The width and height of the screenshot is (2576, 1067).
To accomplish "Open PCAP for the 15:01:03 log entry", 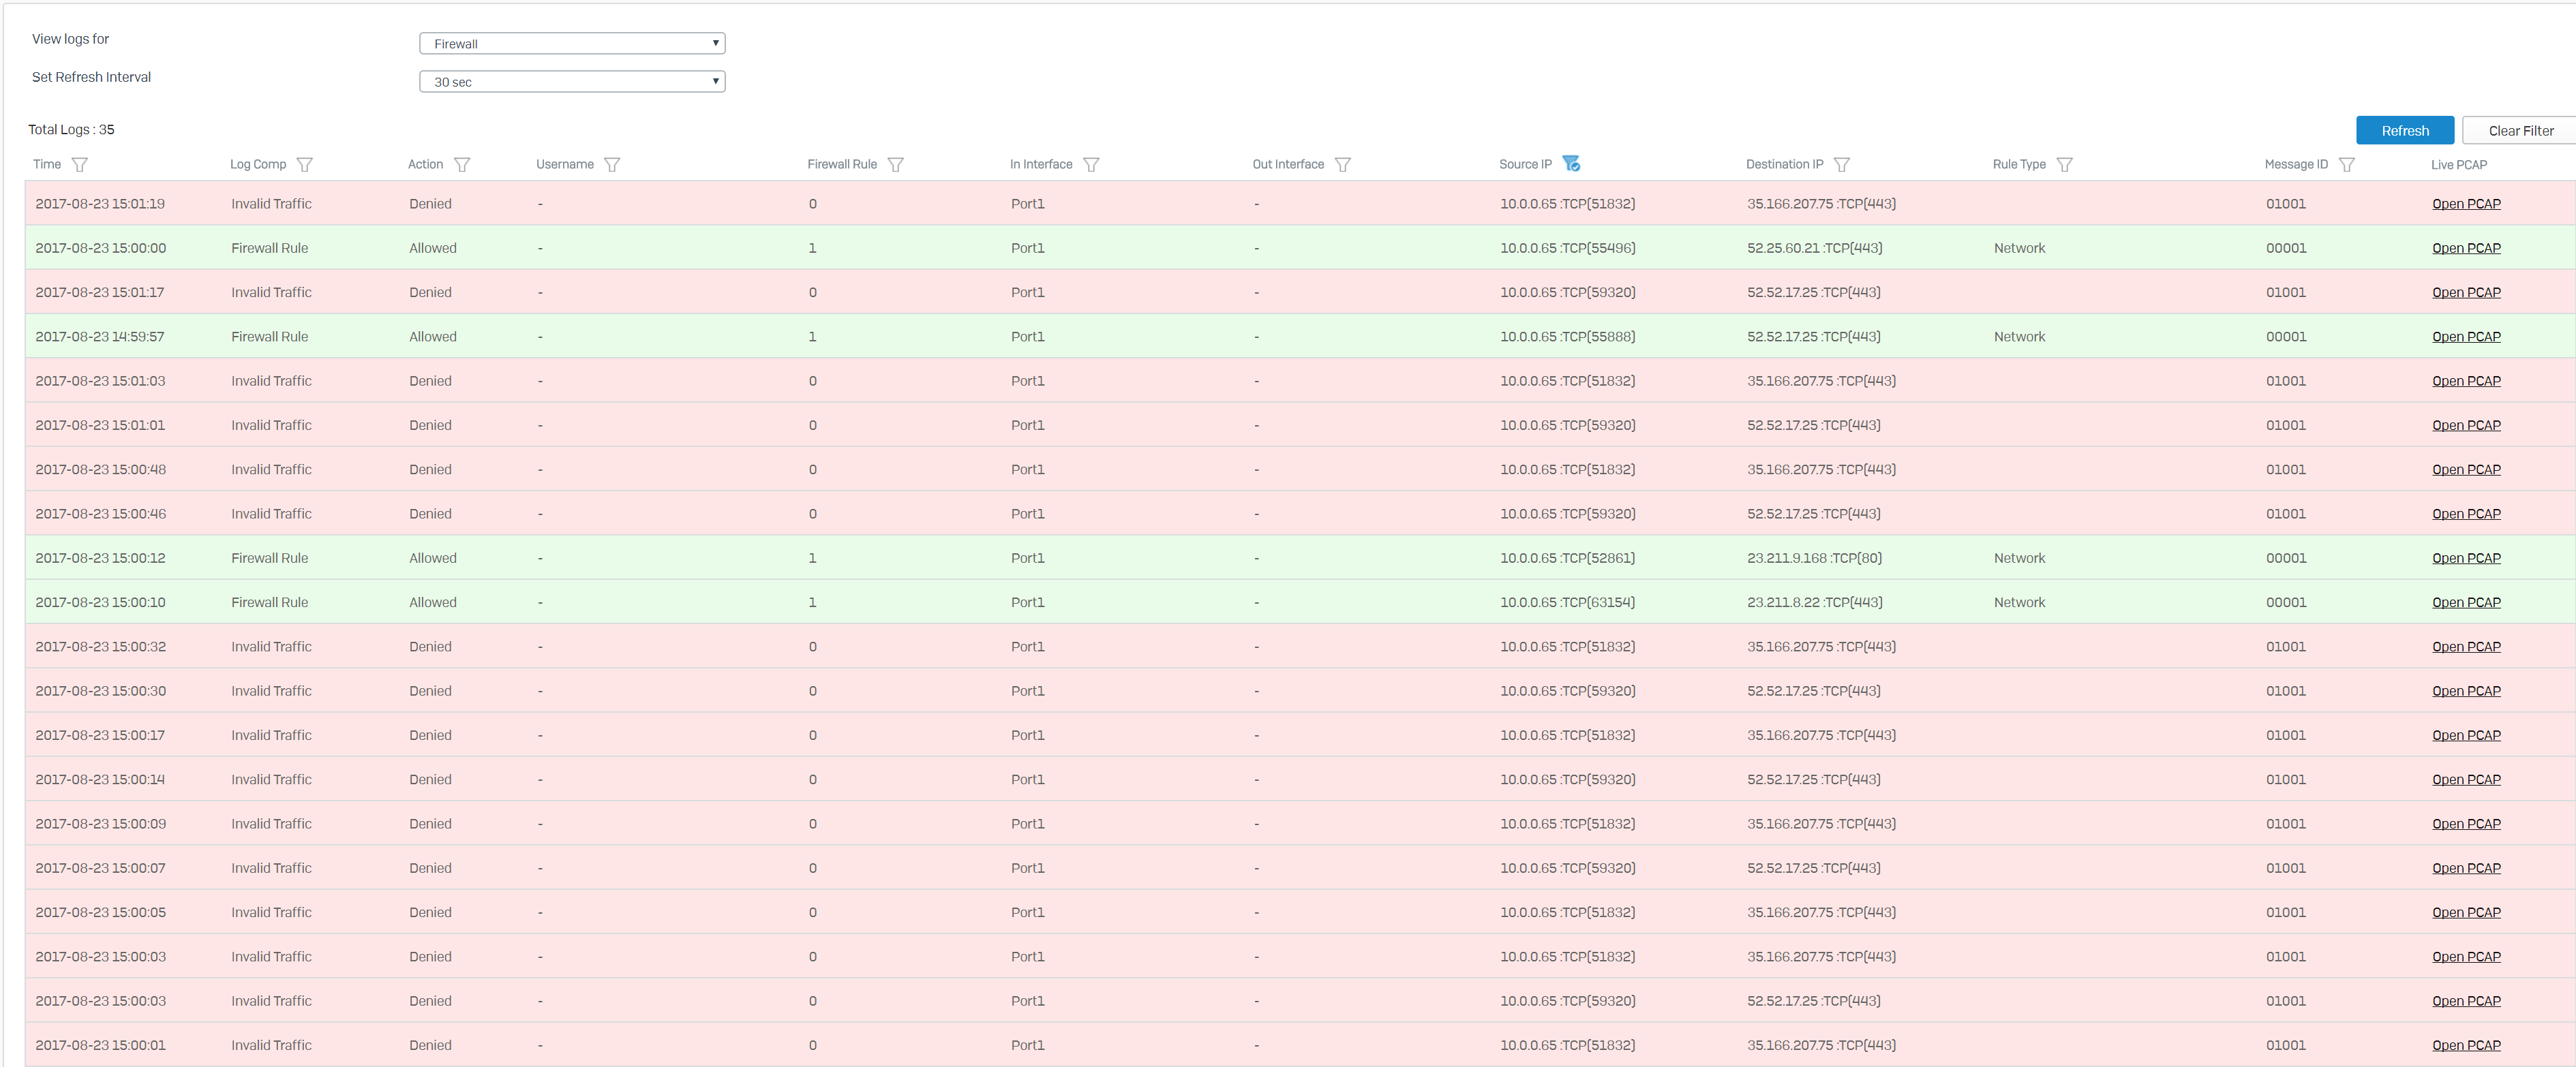I will (2466, 381).
